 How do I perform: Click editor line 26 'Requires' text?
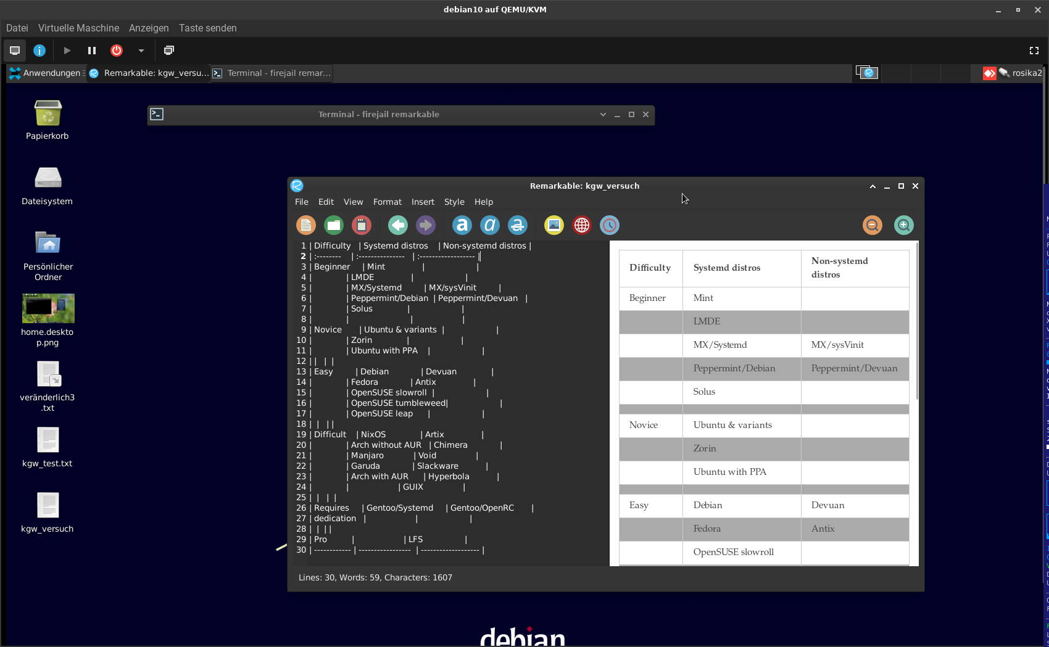[x=331, y=508]
